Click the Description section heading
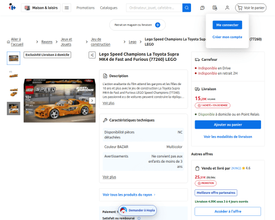The width and height of the screenshot is (275, 220). (119, 76)
